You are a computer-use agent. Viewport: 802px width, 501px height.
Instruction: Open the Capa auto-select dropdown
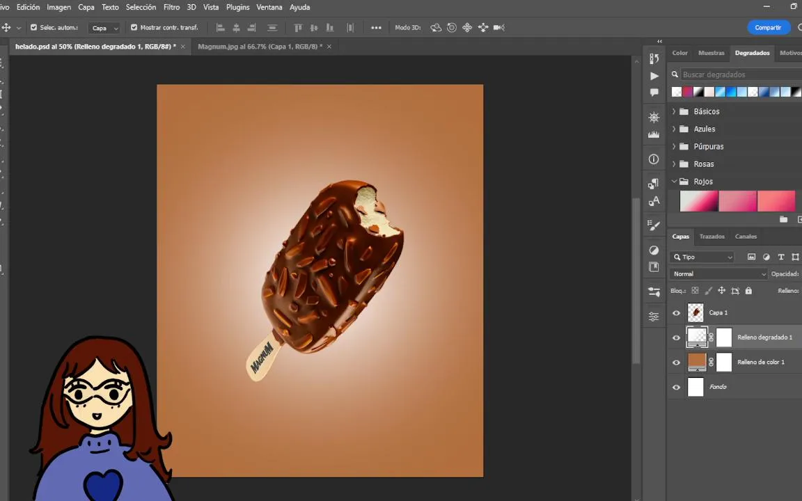pos(104,28)
